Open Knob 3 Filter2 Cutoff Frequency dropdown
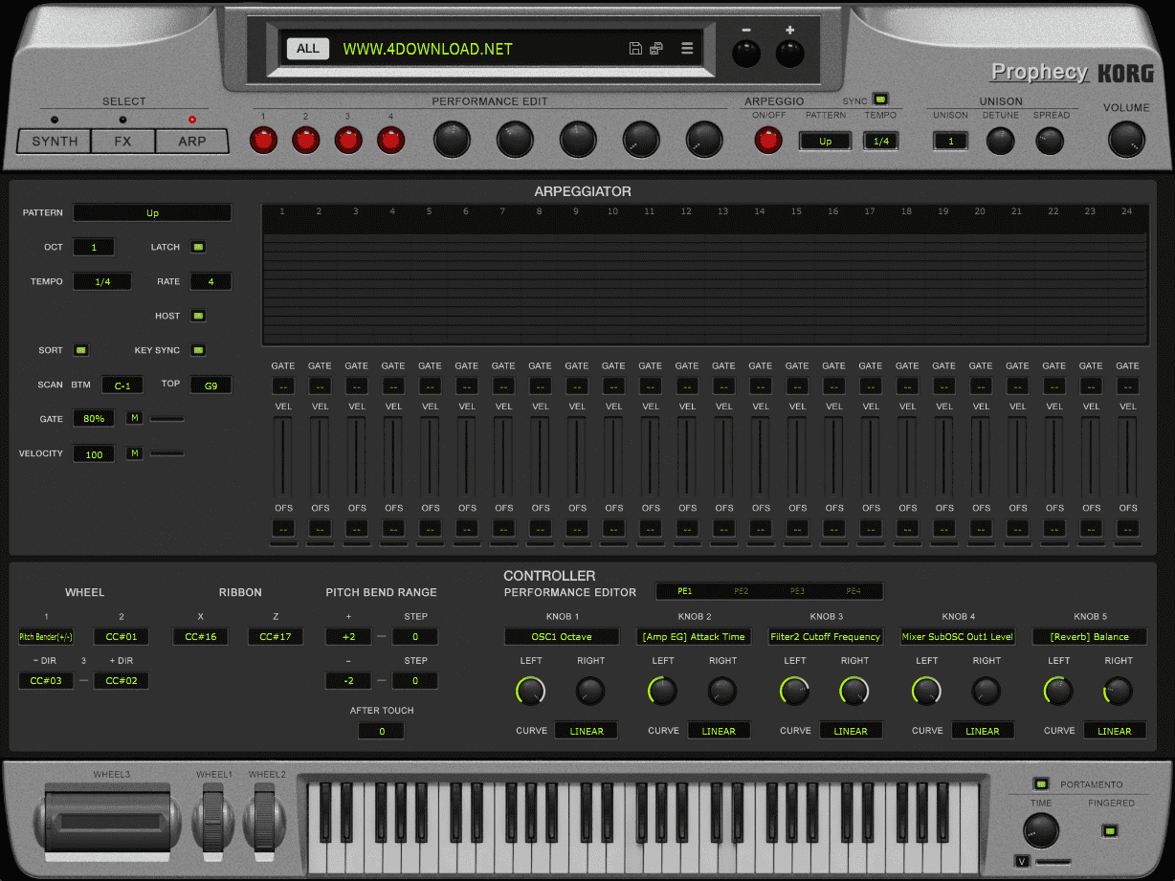Screen dimensions: 1175x881 click(x=825, y=636)
